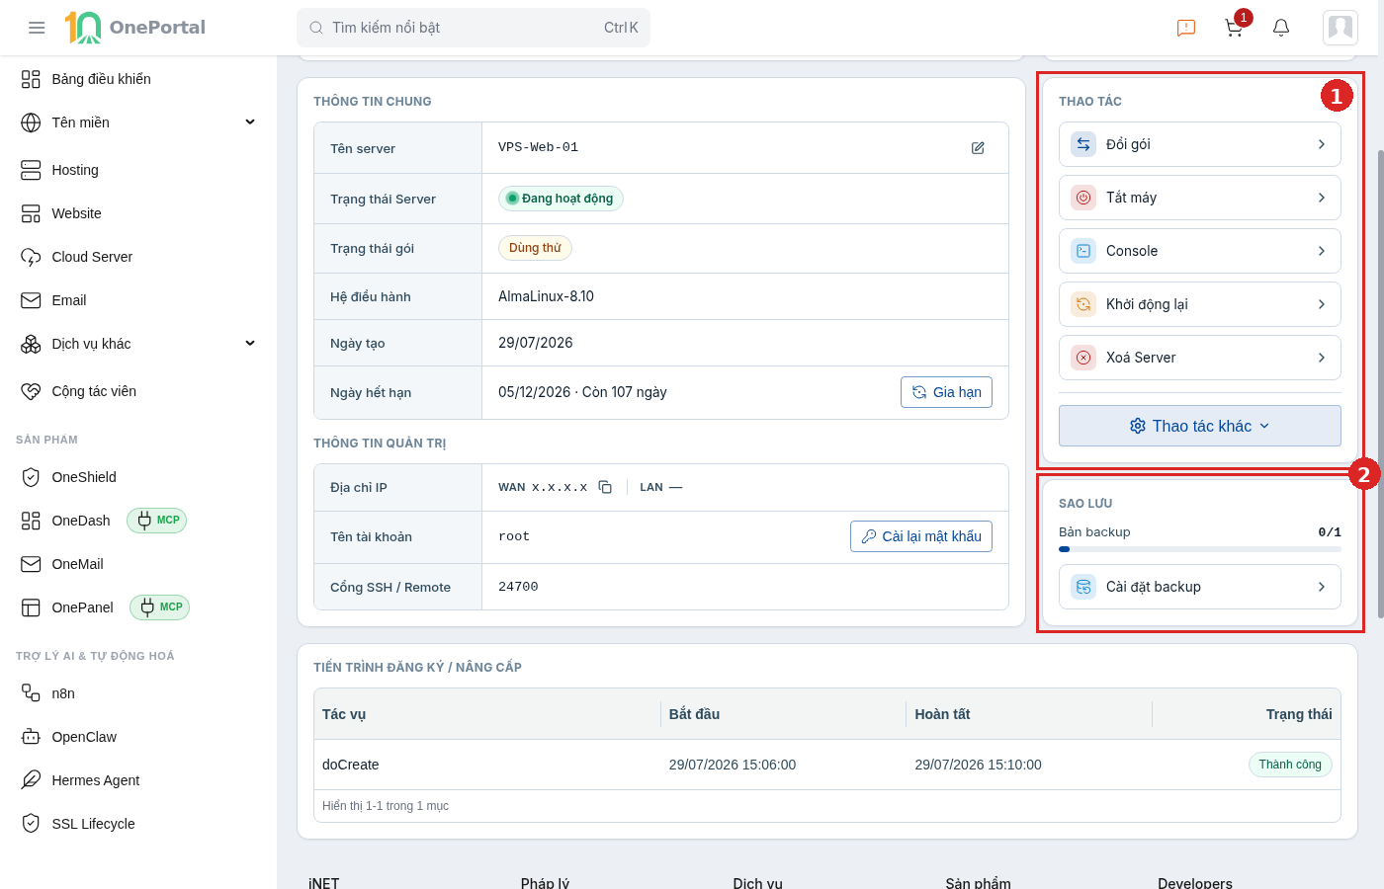This screenshot has width=1384, height=889.
Task: Edit the server name with pencil icon
Action: coord(978,148)
